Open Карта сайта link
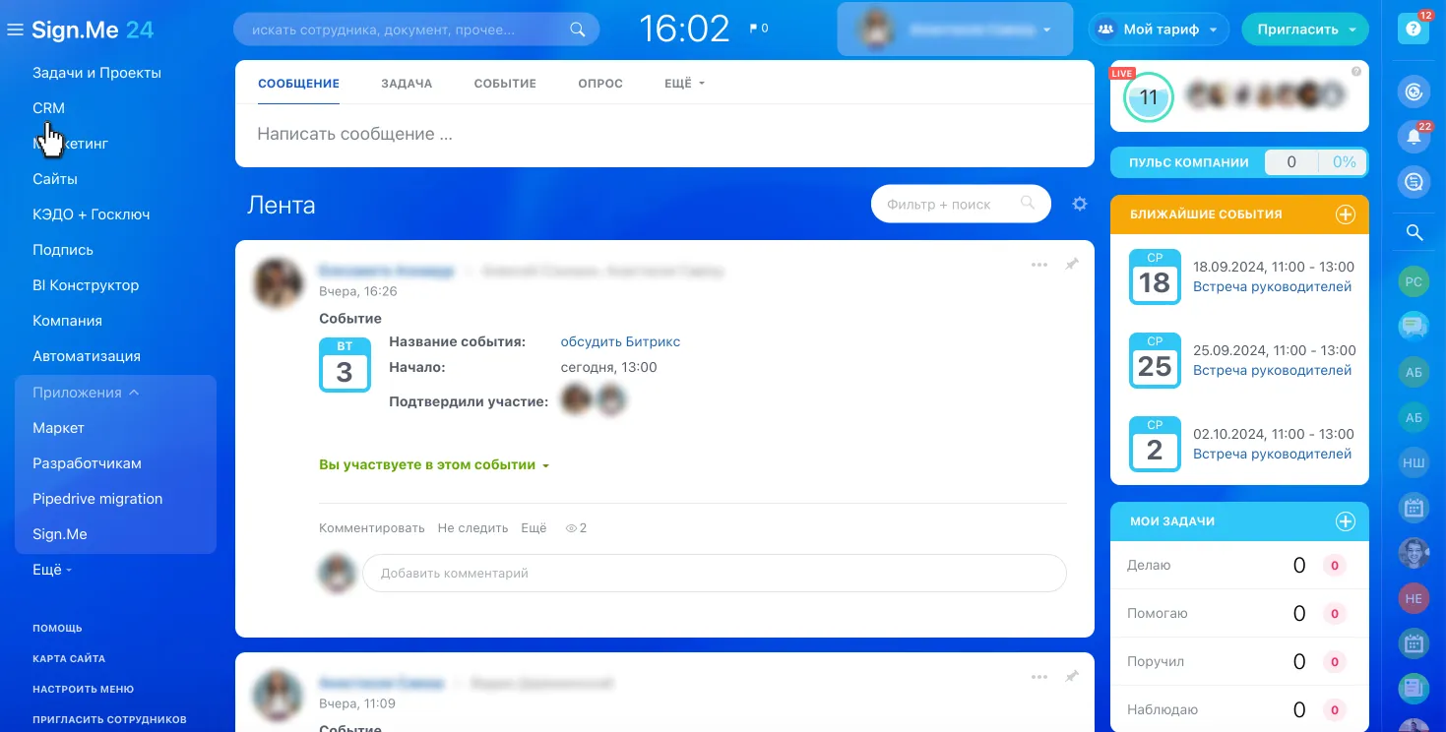The width and height of the screenshot is (1446, 732). click(69, 659)
